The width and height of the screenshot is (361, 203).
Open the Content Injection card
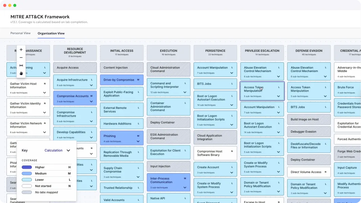pyautogui.click(x=121, y=68)
